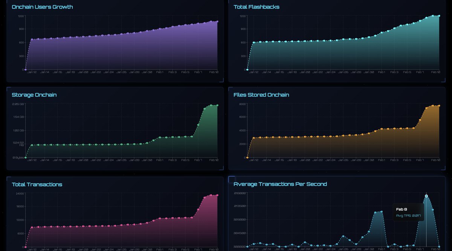Click the 12000 axis label in Total Transactions

tap(20, 220)
